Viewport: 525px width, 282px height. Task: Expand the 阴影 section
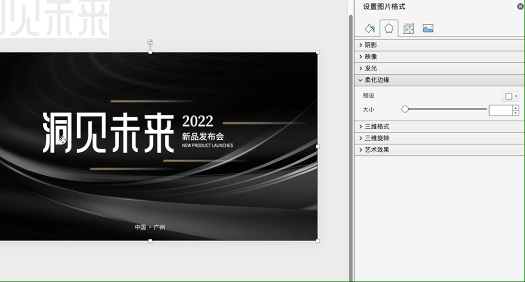(439, 45)
